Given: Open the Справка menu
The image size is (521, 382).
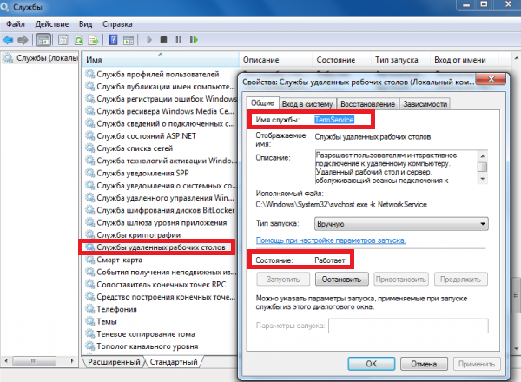Looking at the screenshot, I should point(117,24).
